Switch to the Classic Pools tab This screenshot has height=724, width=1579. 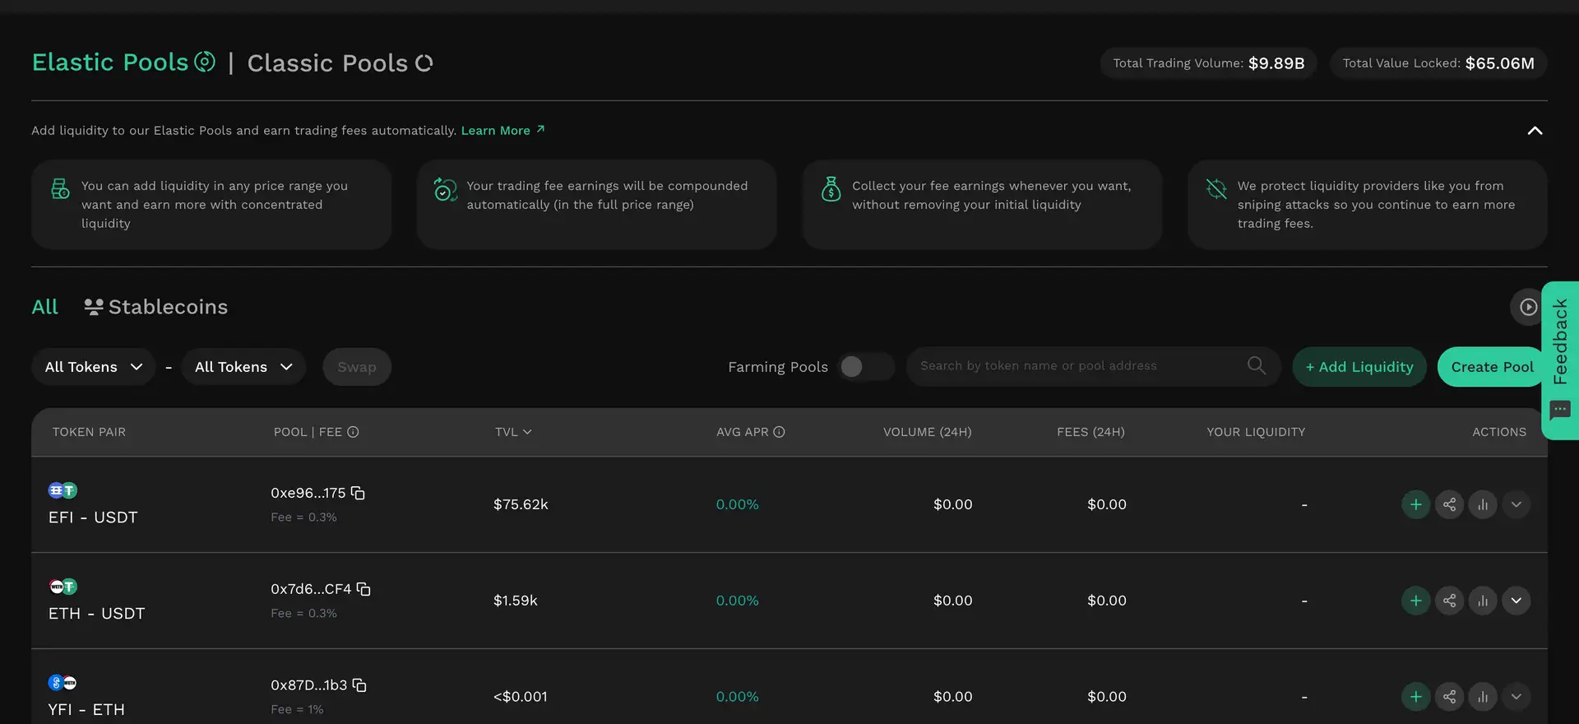[340, 63]
